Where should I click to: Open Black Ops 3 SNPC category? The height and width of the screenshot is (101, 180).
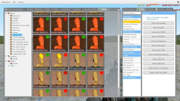(x=16, y=16)
